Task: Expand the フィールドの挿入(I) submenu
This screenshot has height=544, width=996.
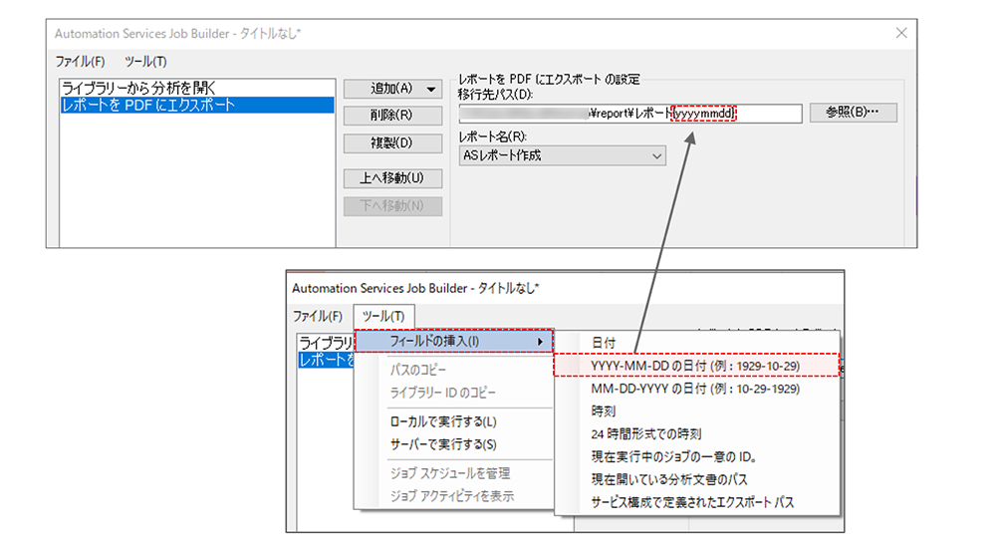Action: [x=454, y=342]
